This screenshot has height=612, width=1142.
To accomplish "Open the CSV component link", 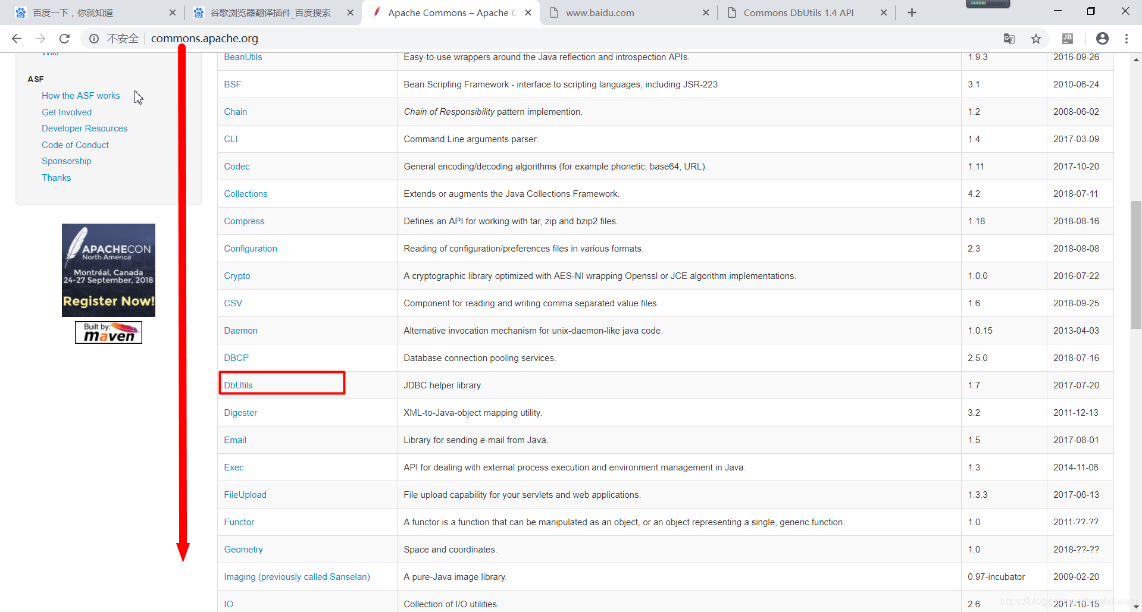I will pos(233,303).
